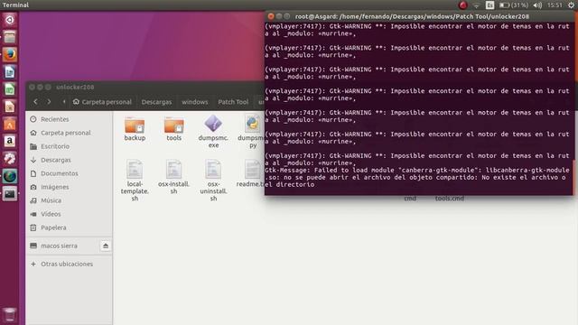Image resolution: width=578 pixels, height=325 pixels.
Task: Eject the macos sierra volume
Action: coord(106,246)
